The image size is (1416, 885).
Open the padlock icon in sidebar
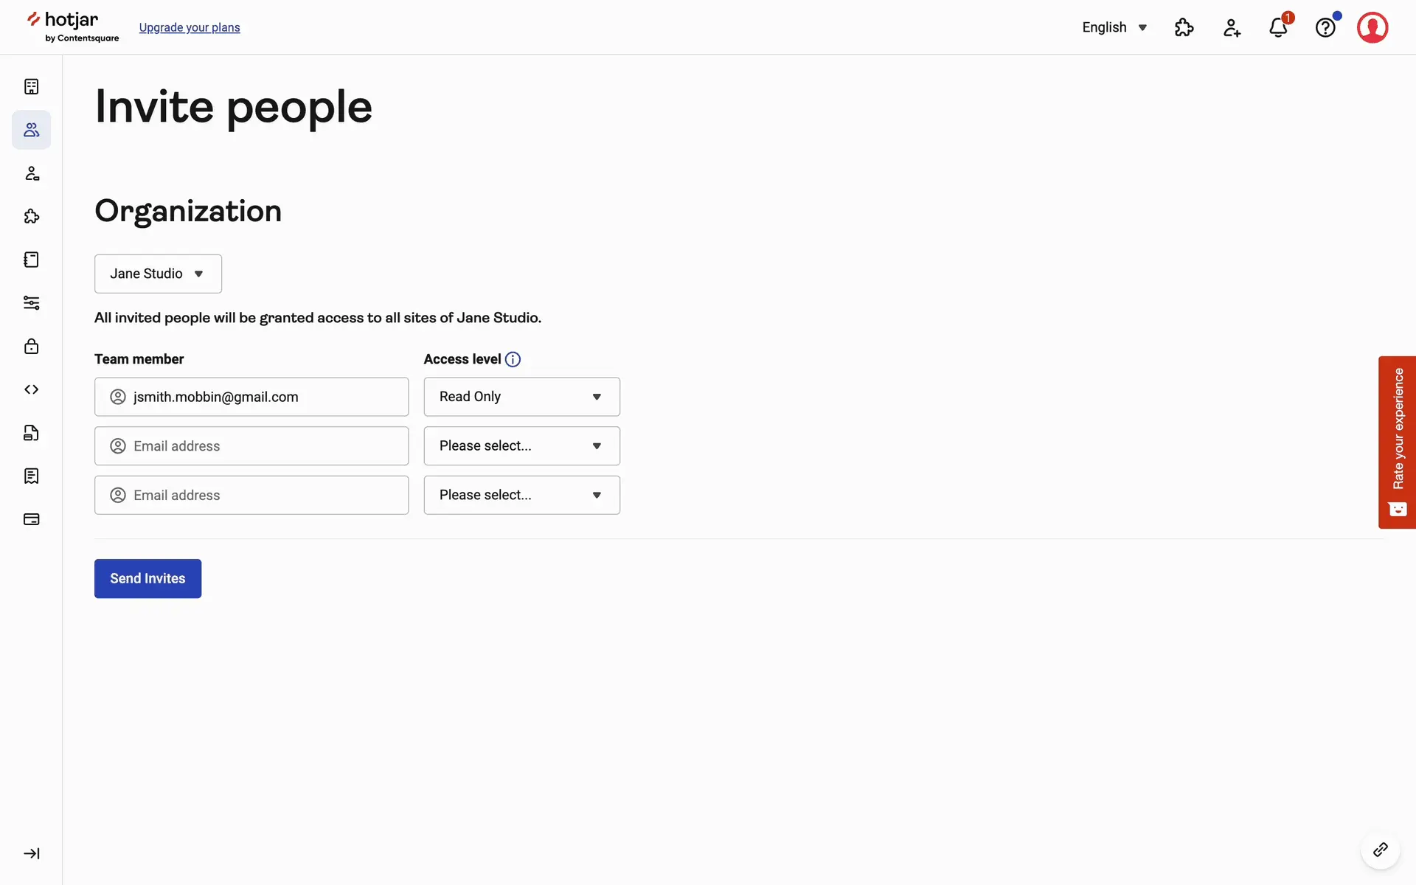point(31,347)
